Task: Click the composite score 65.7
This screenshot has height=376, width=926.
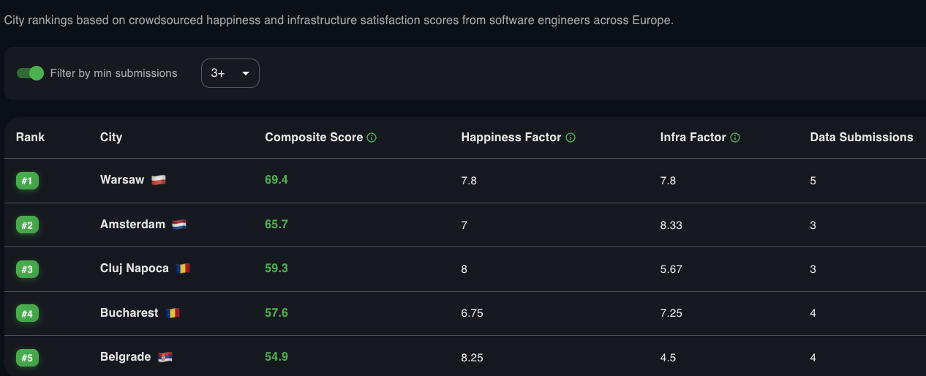Action: (276, 225)
